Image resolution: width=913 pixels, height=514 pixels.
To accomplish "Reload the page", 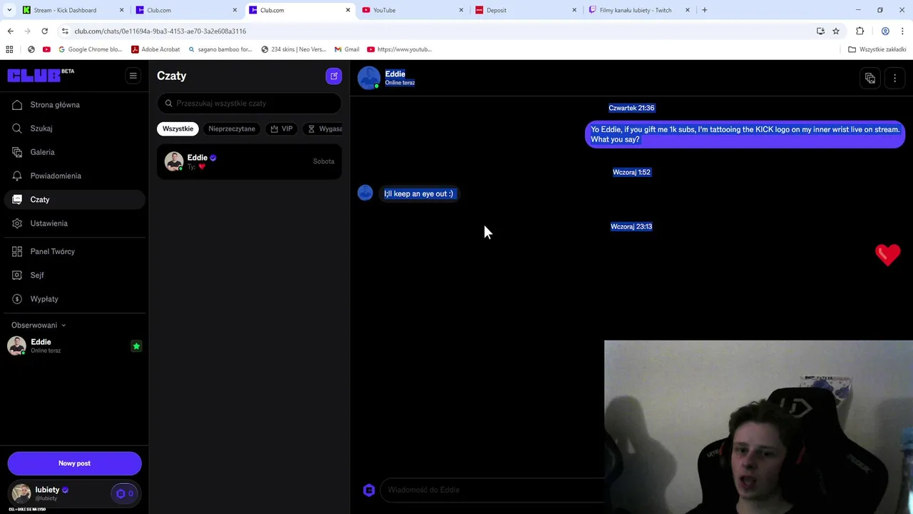I will click(44, 31).
